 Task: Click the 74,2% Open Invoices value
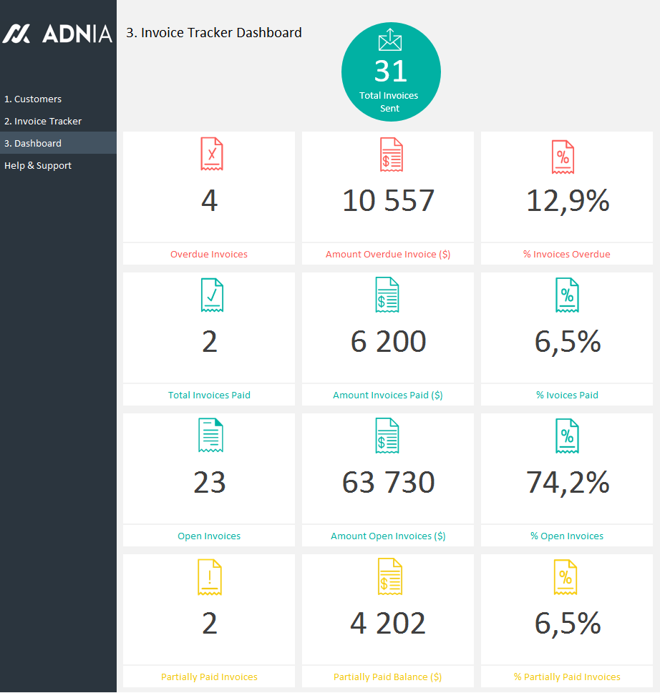tap(566, 483)
